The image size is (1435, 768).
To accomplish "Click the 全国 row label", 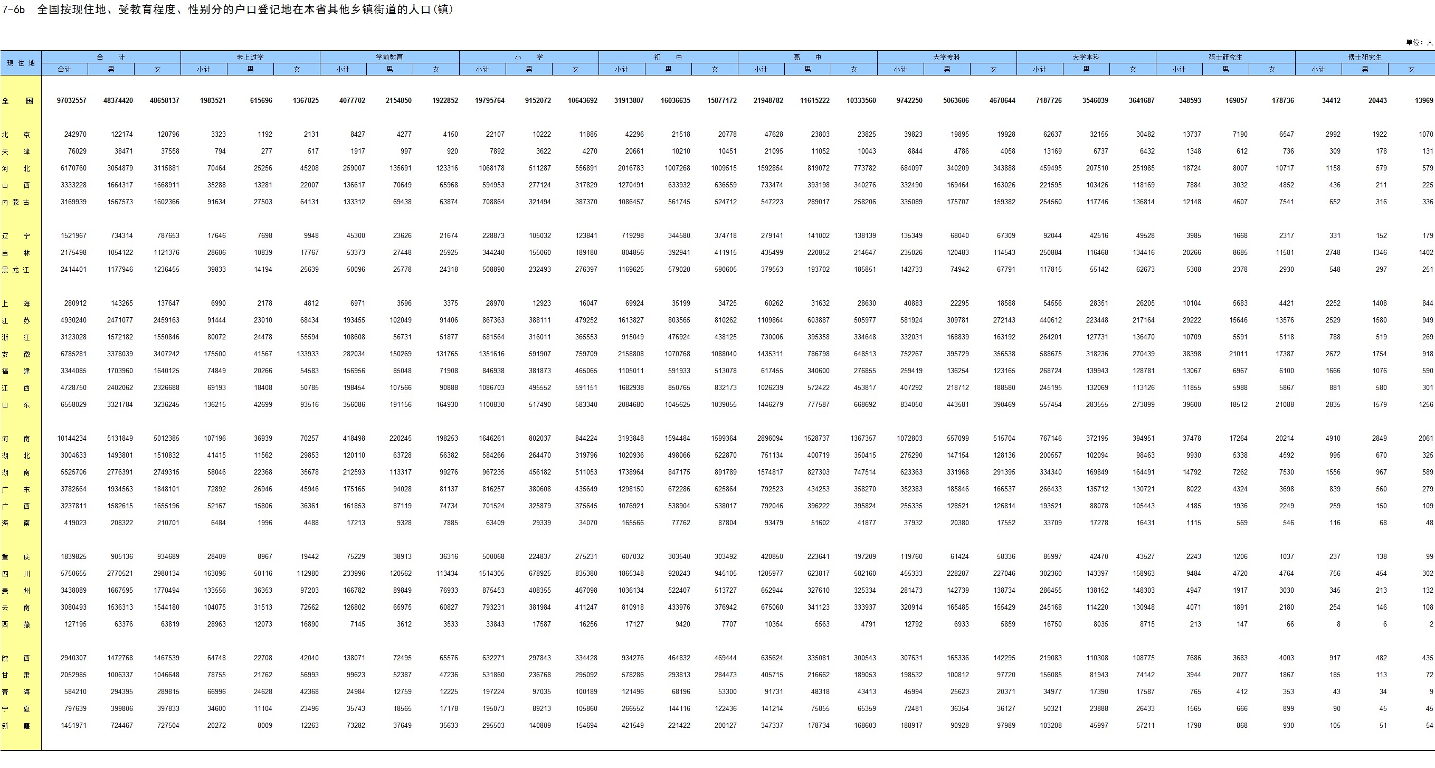I will pos(17,101).
